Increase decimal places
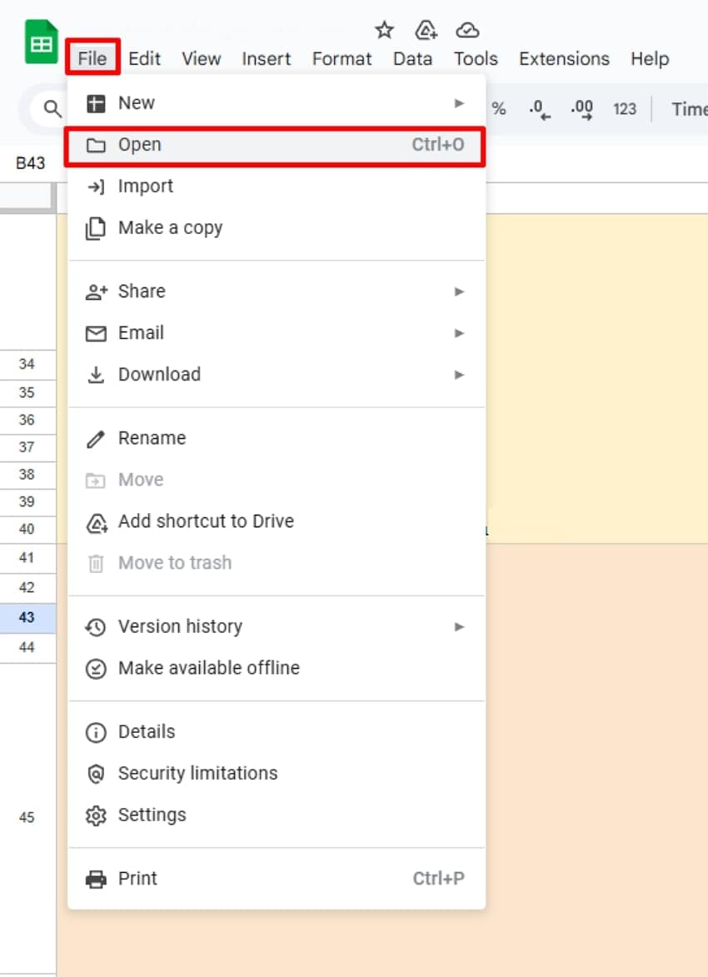The image size is (708, 977). tap(581, 108)
